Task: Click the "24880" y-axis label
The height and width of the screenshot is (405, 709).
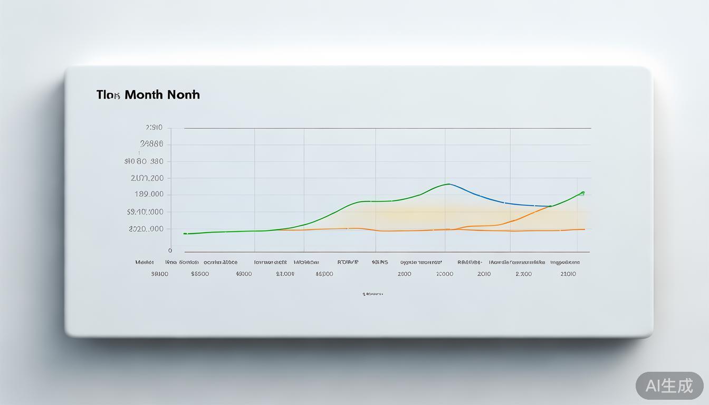Action: click(151, 144)
